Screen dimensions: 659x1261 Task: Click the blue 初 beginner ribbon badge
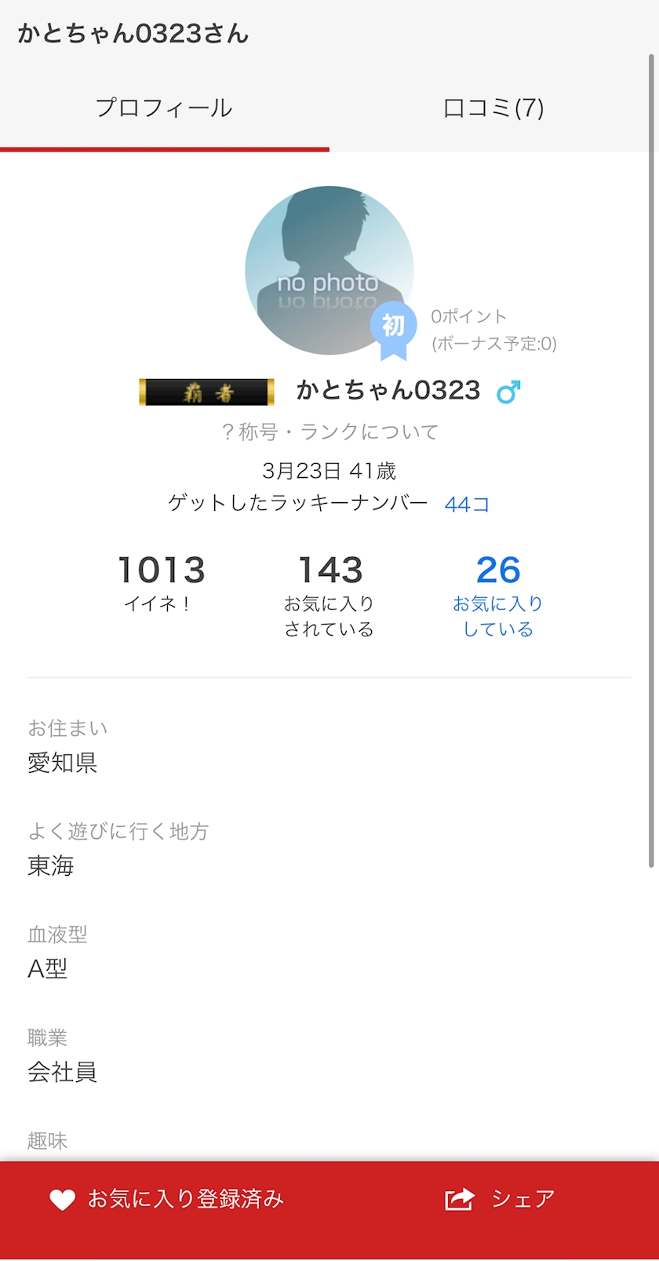393,327
